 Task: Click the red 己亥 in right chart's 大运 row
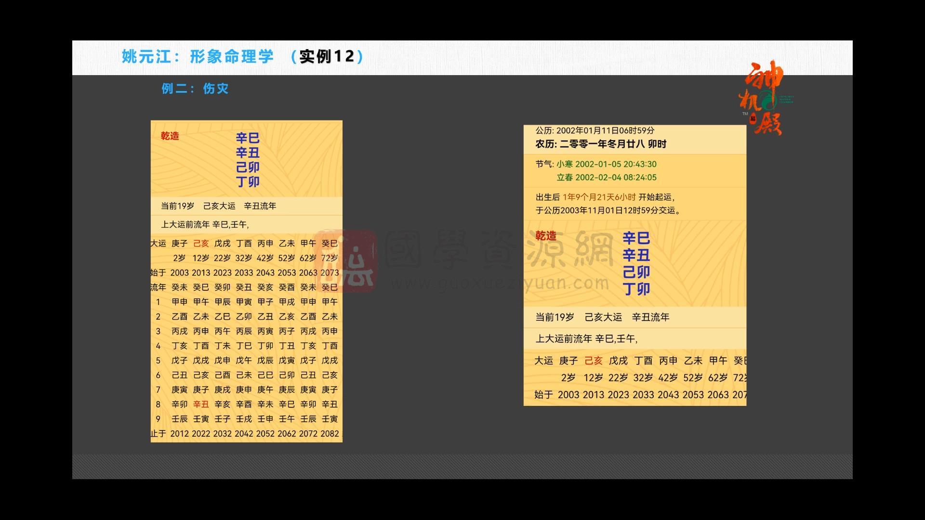[x=593, y=360]
